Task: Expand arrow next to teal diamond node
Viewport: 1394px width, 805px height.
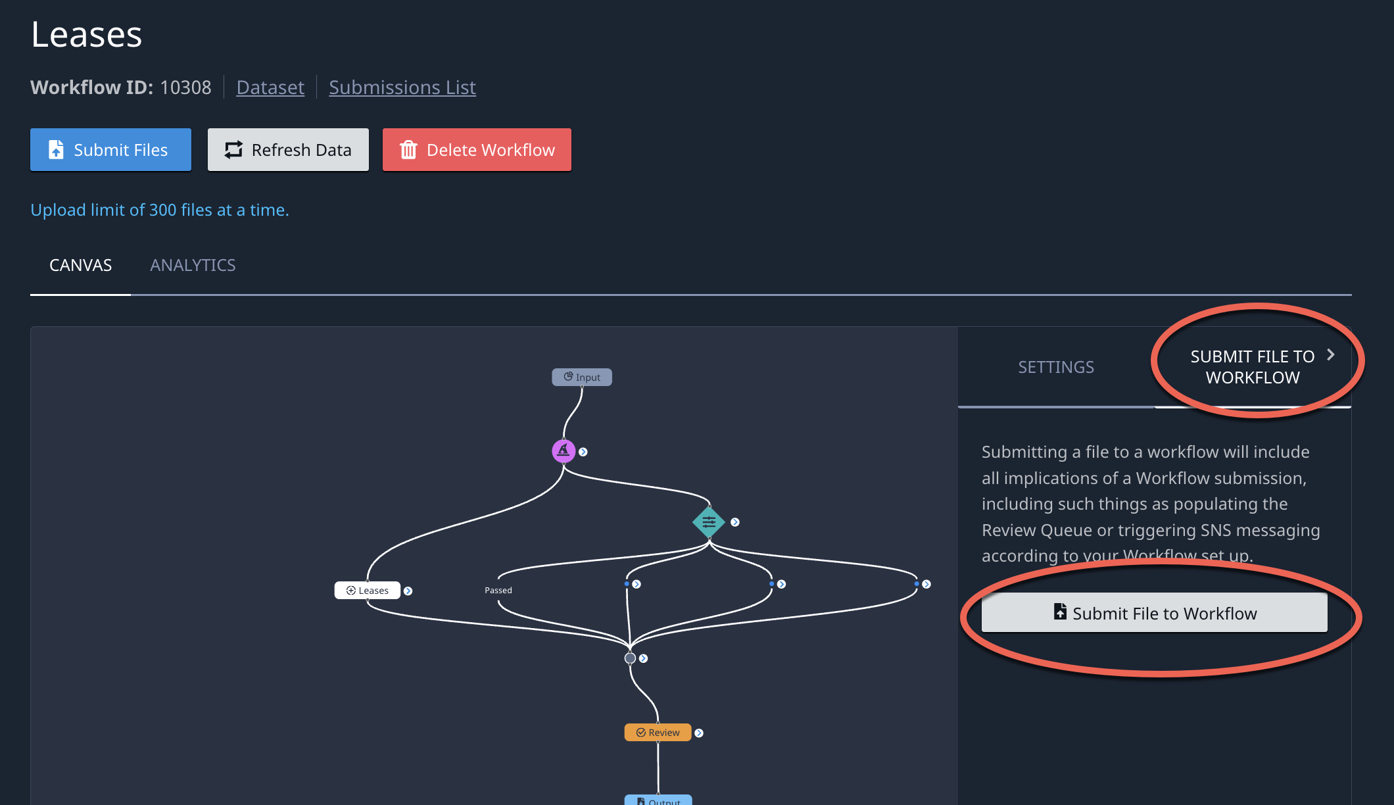Action: tap(735, 522)
